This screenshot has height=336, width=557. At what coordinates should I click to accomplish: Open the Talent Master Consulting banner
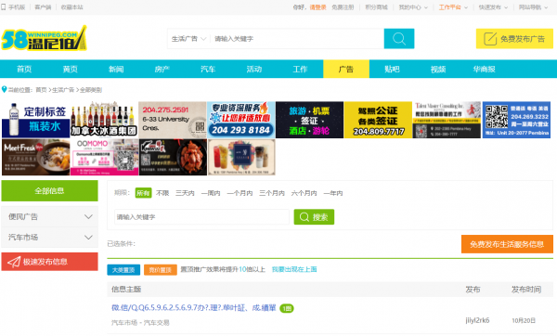click(447, 120)
